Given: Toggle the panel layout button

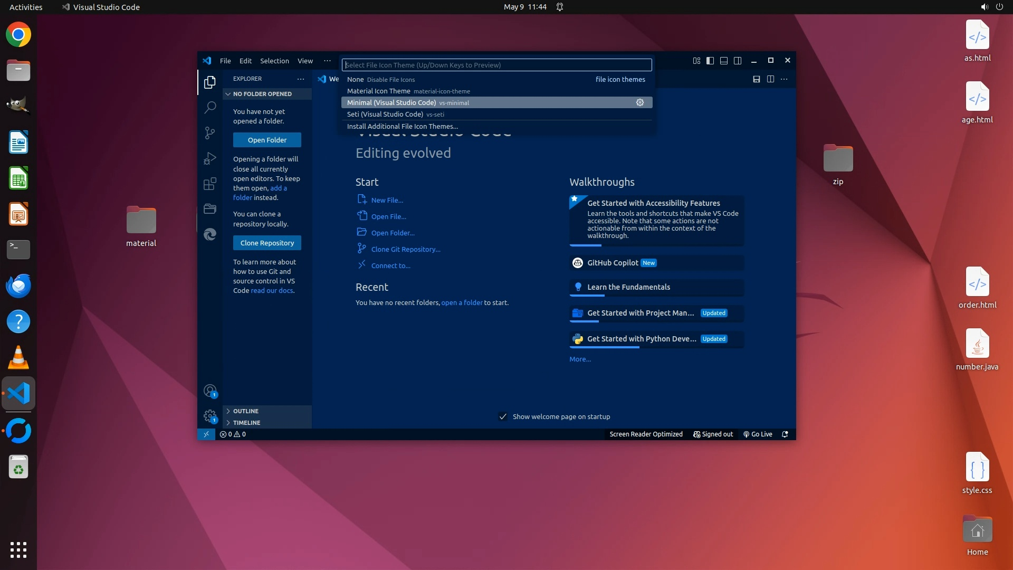Looking at the screenshot, I should click(x=724, y=61).
